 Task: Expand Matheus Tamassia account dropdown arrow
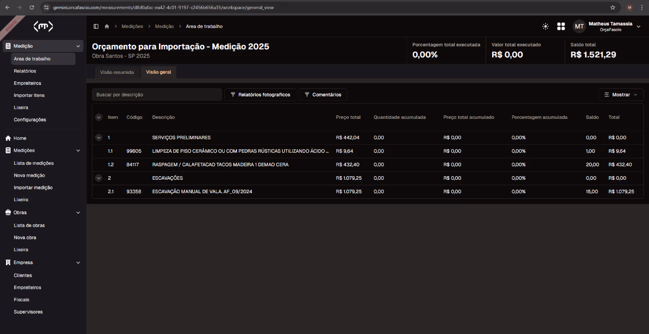coord(639,26)
